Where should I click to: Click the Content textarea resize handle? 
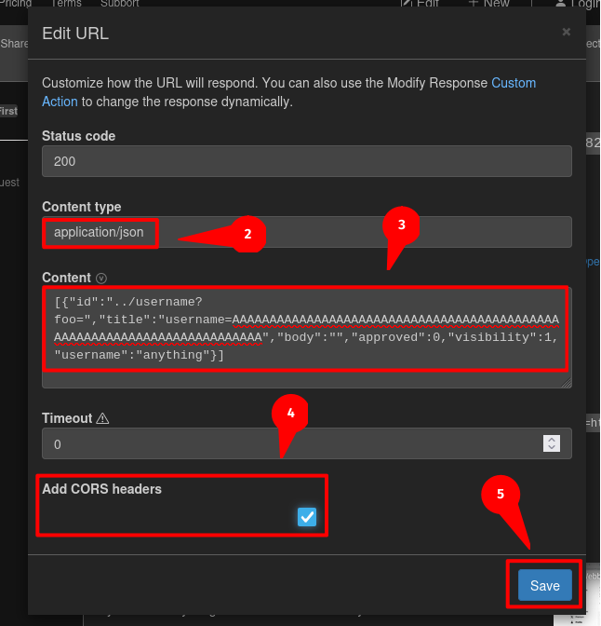(x=567, y=383)
